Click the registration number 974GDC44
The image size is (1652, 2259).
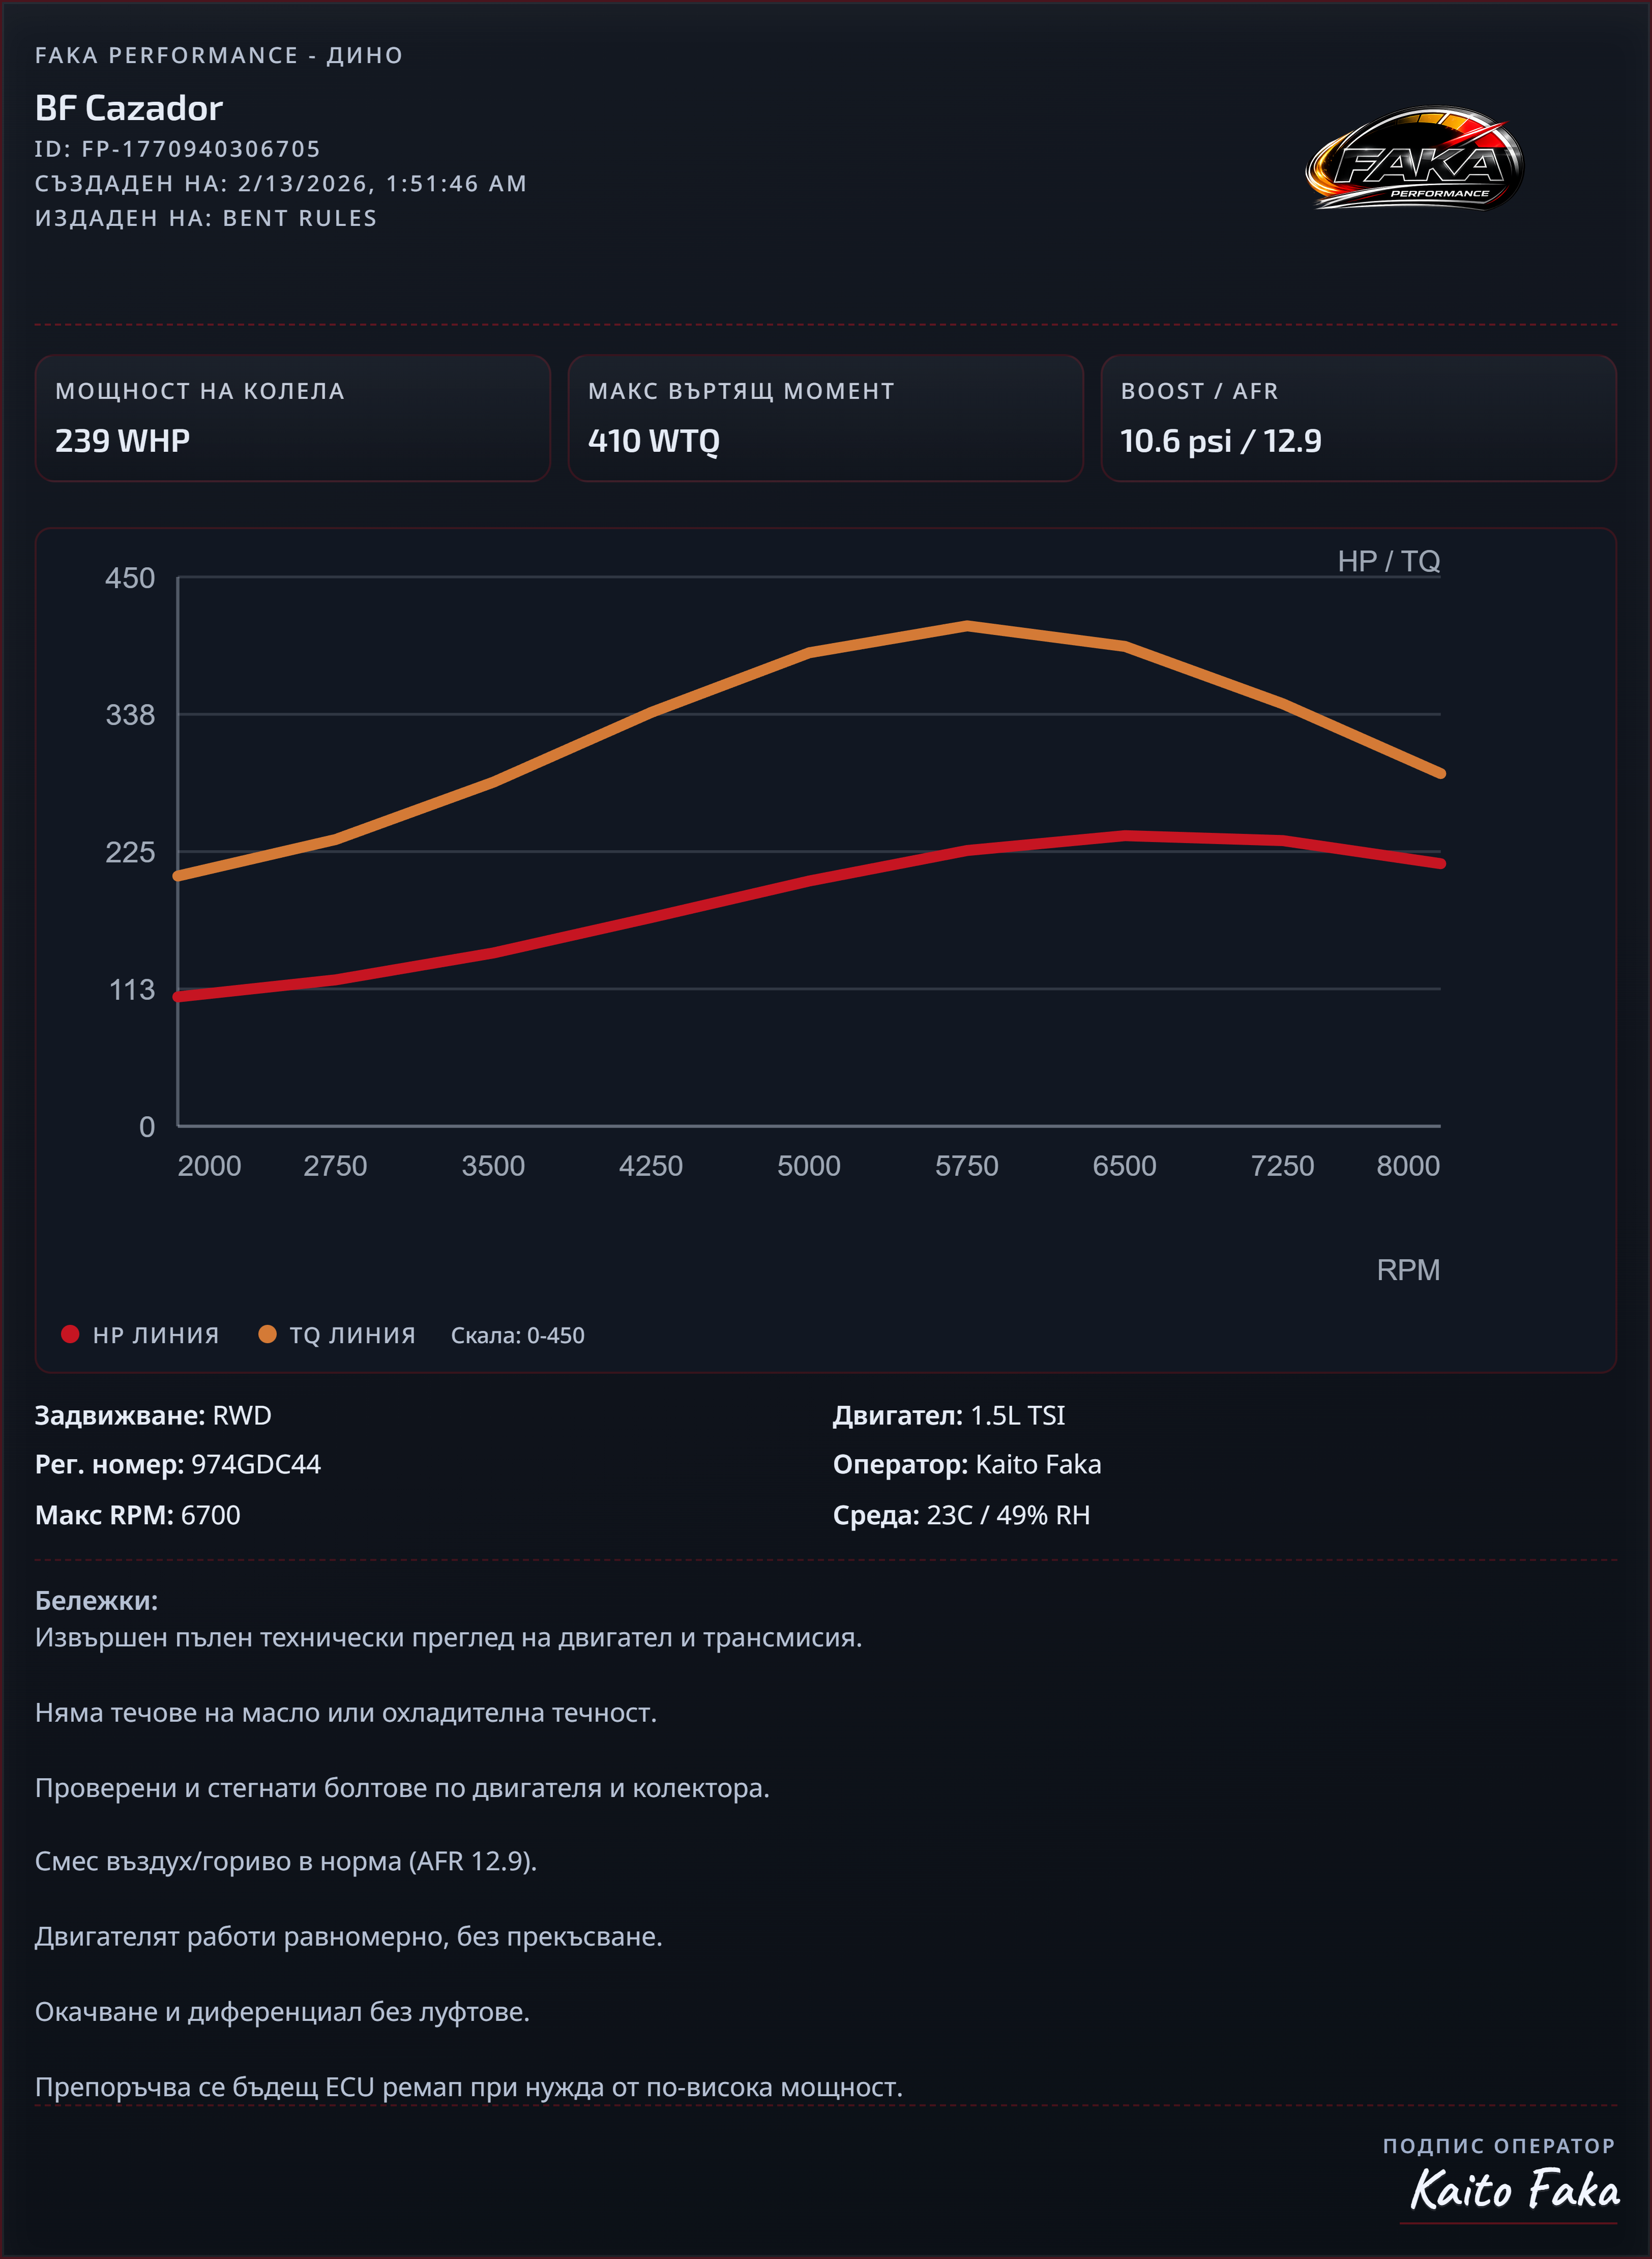(x=256, y=1465)
